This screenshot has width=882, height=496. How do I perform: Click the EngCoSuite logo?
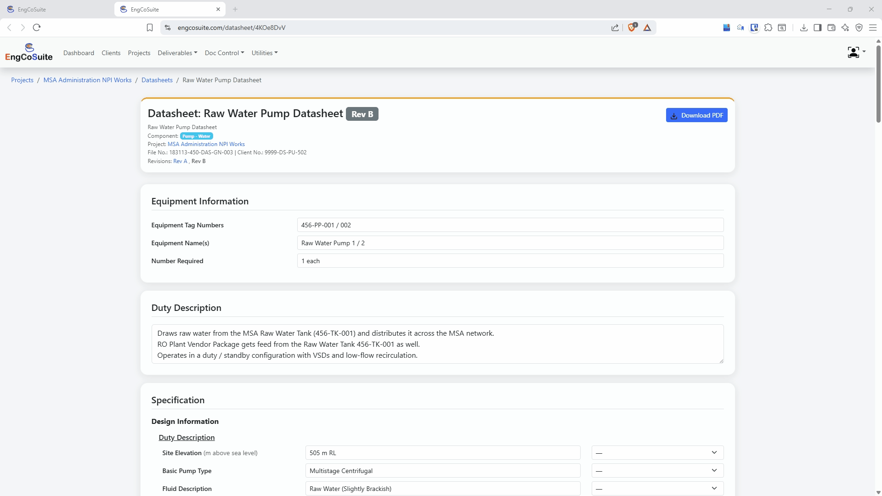29,52
